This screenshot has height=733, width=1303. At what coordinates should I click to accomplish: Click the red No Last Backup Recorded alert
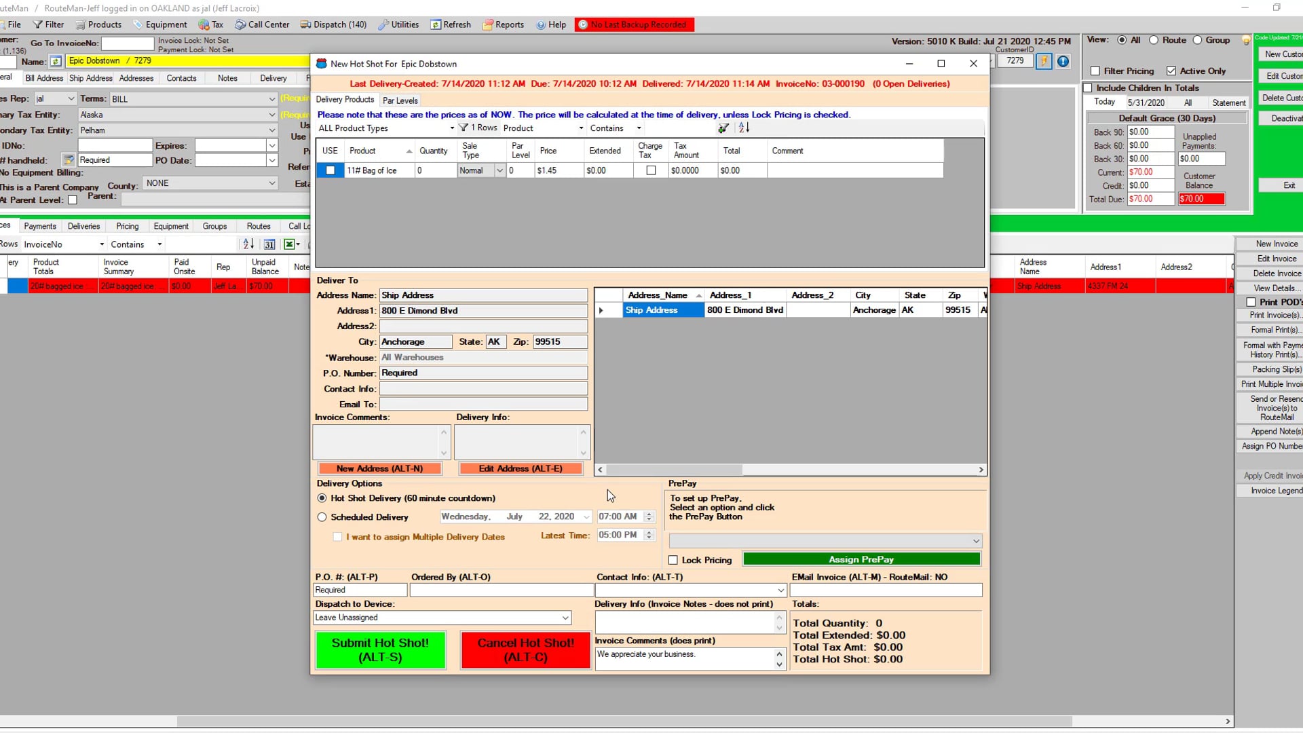click(635, 24)
